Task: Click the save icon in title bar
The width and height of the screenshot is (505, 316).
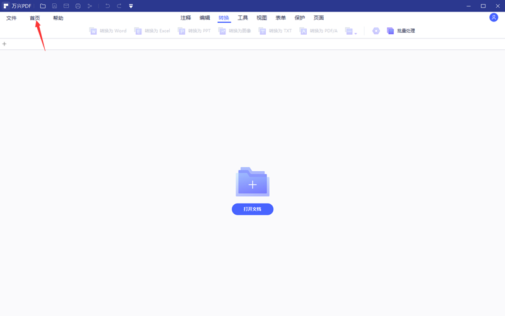Action: 54,6
